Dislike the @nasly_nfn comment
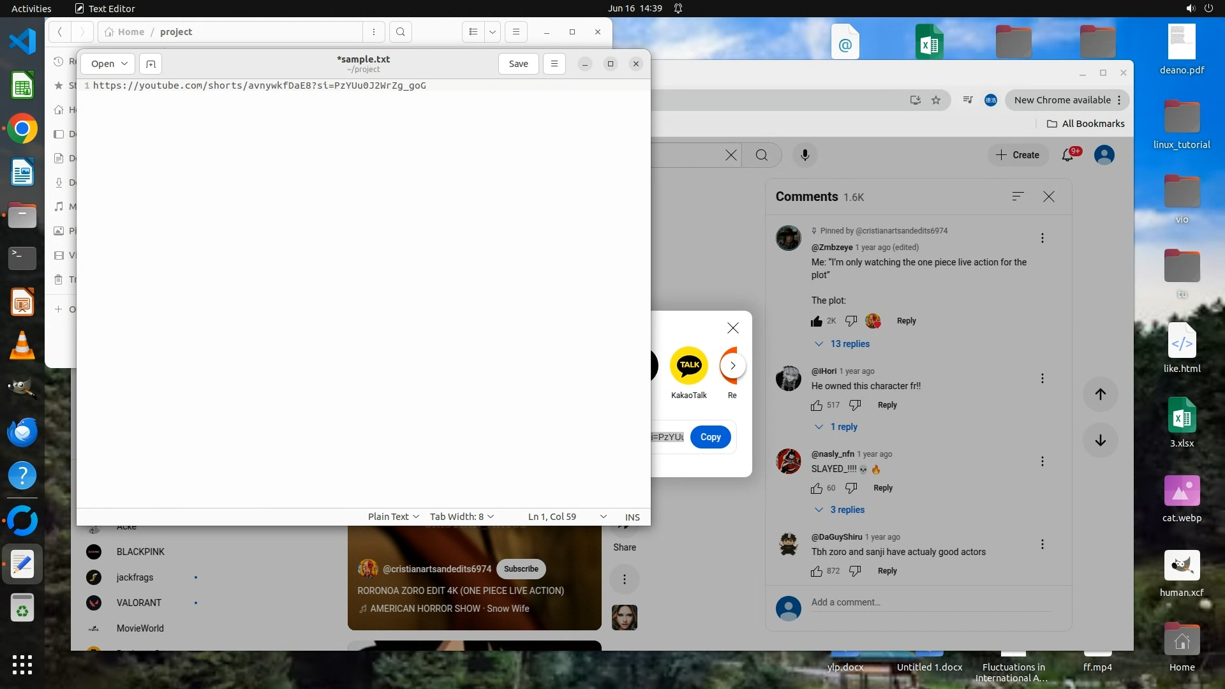The image size is (1225, 689). (851, 488)
